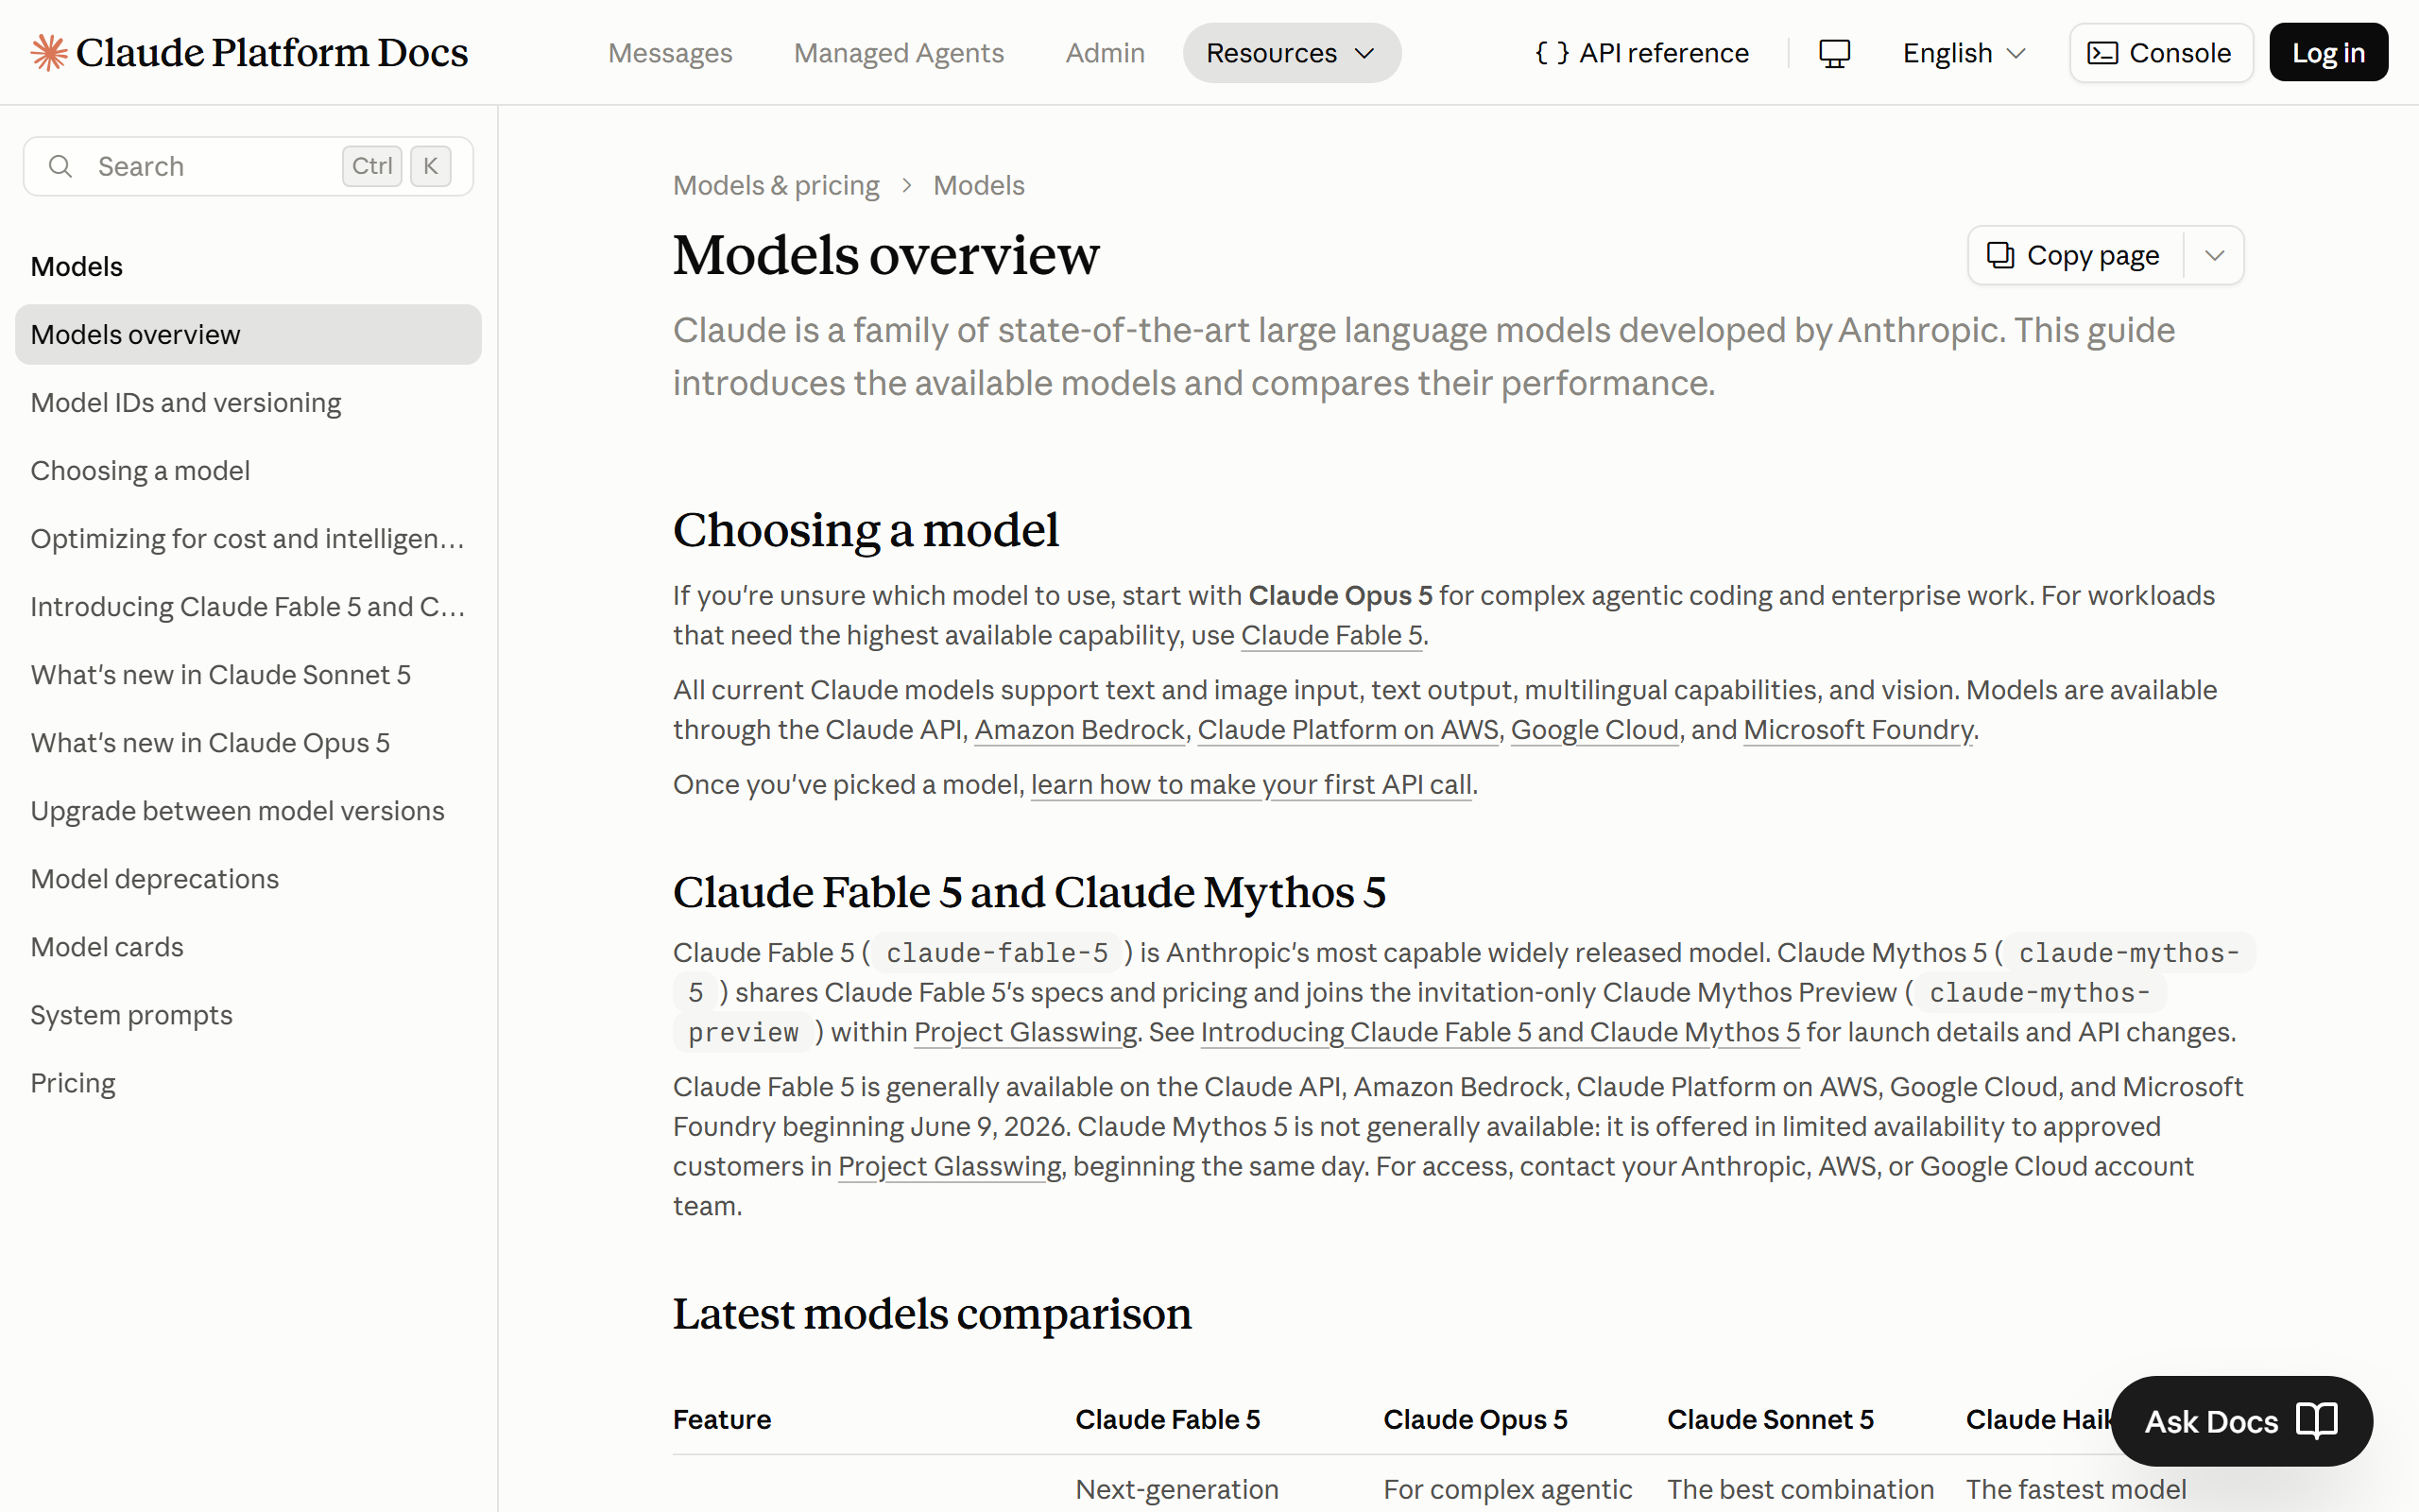Click the Feature table column header
2419x1512 pixels.
tap(722, 1420)
